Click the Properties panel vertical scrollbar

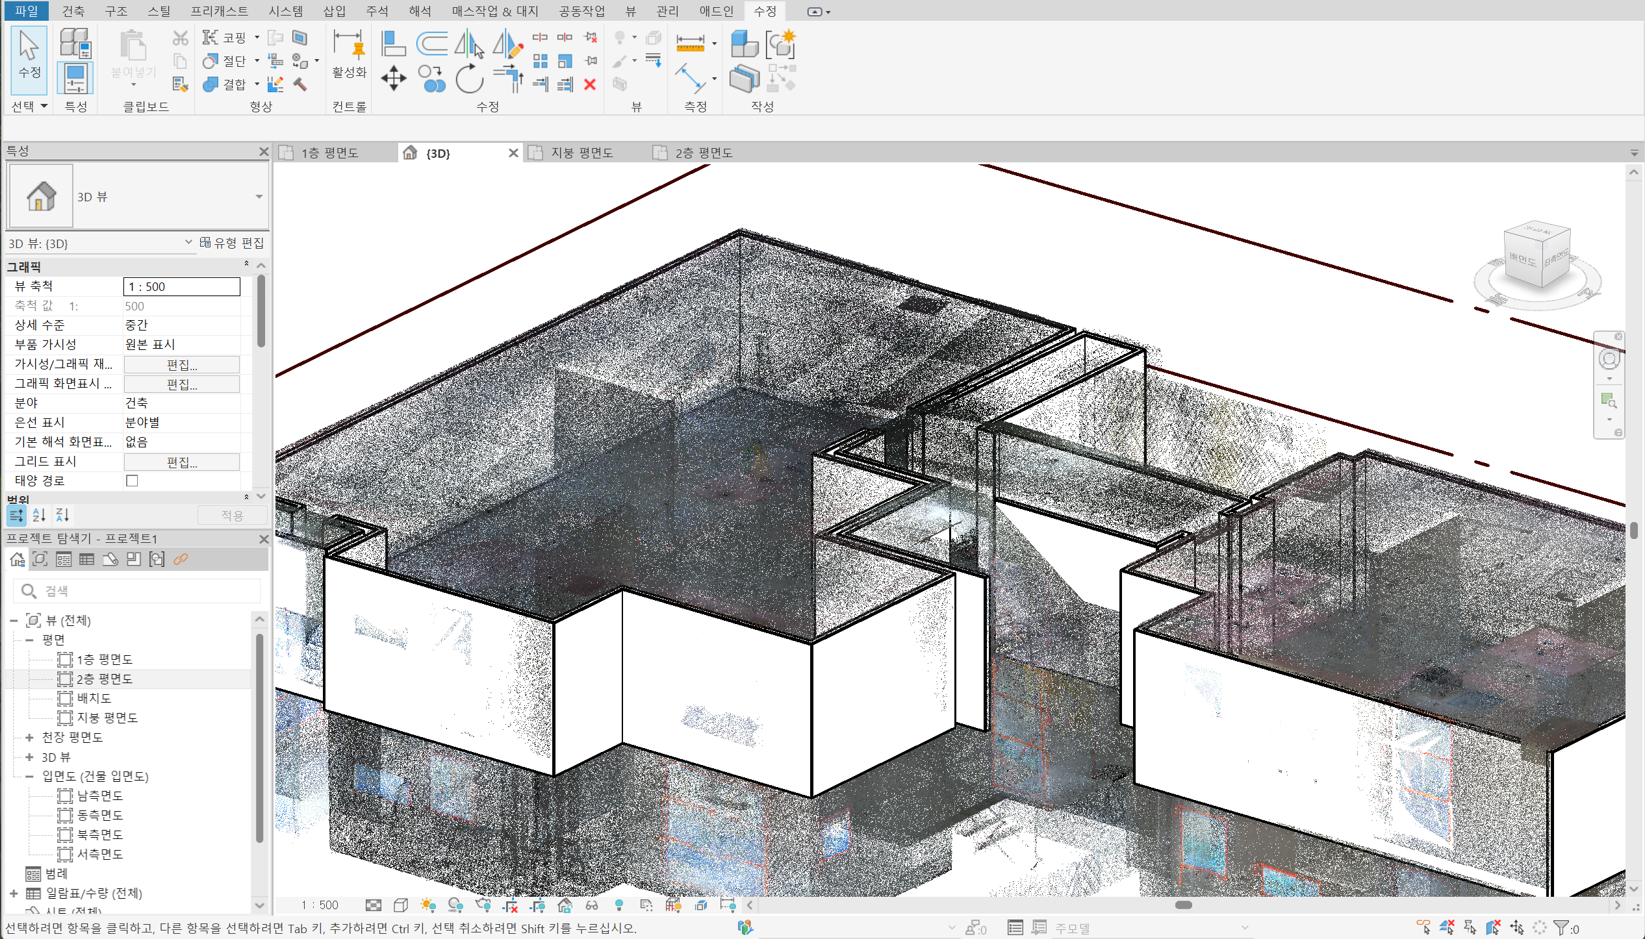pos(261,312)
